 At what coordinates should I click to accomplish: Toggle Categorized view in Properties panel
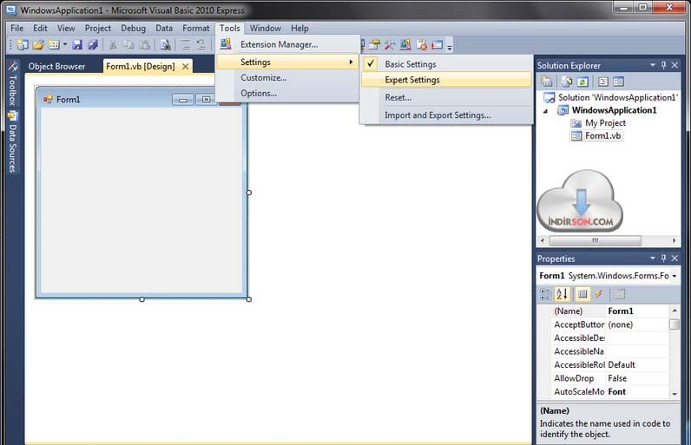545,294
